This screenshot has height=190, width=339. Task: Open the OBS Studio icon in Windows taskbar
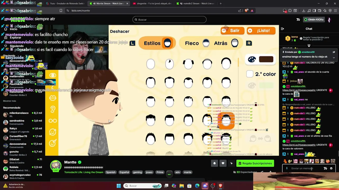click(x=213, y=186)
